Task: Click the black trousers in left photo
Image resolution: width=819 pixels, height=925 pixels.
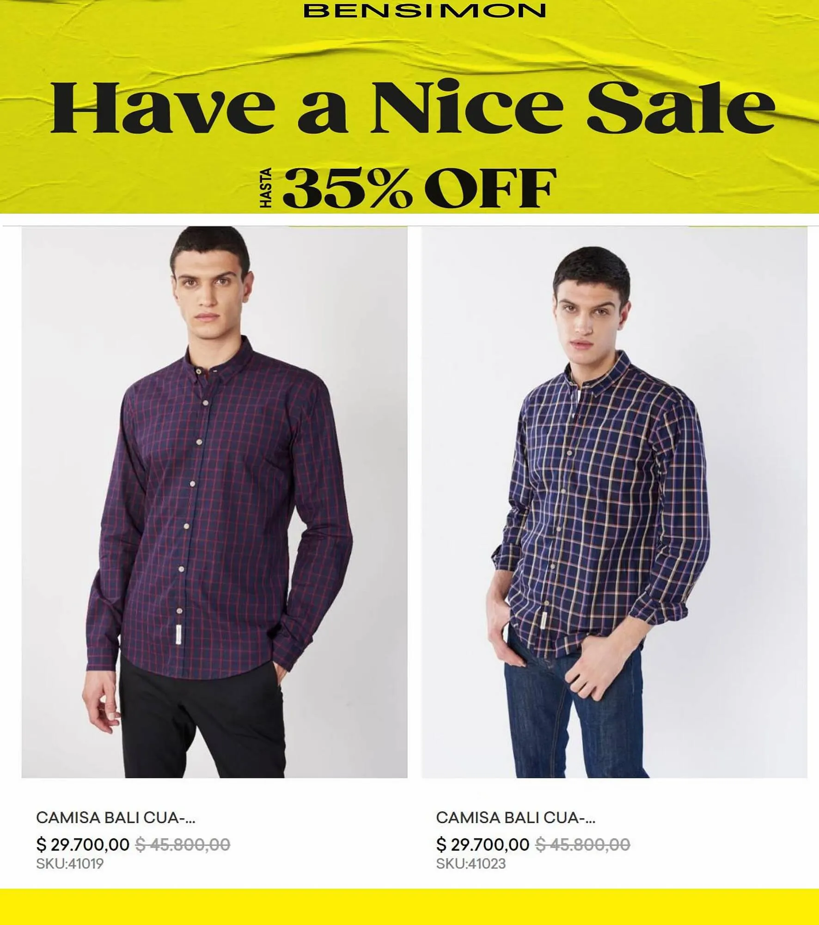Action: coord(203,721)
